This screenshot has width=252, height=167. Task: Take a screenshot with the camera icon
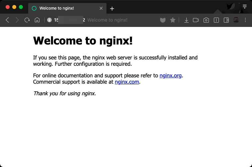point(206,20)
